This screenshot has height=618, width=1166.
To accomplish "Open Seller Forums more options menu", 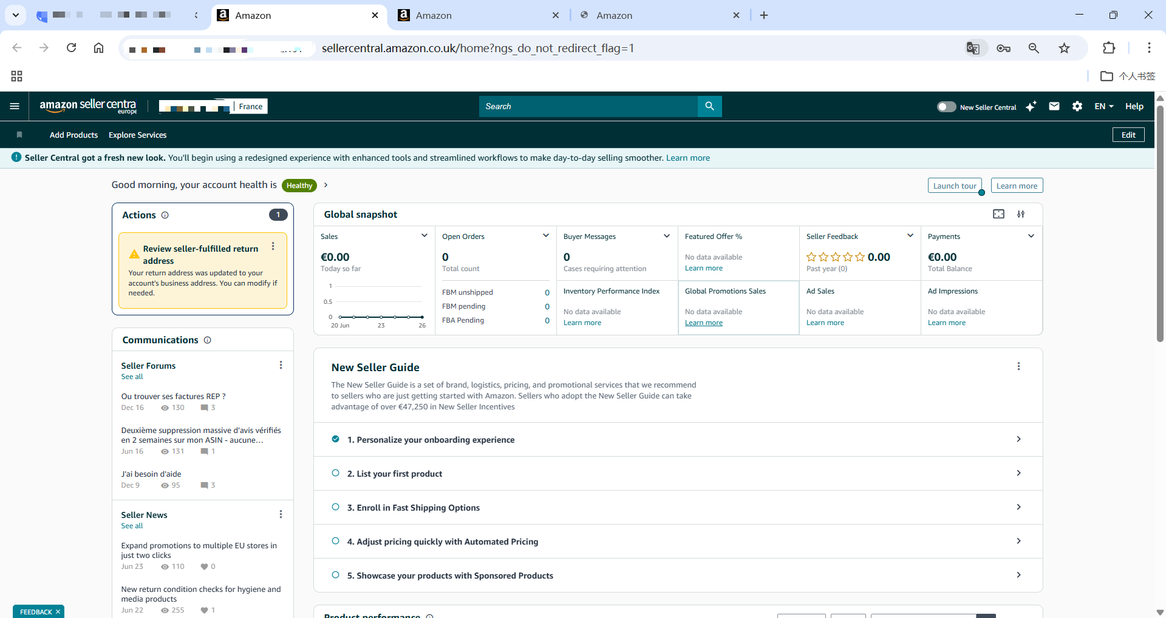I will click(x=281, y=365).
